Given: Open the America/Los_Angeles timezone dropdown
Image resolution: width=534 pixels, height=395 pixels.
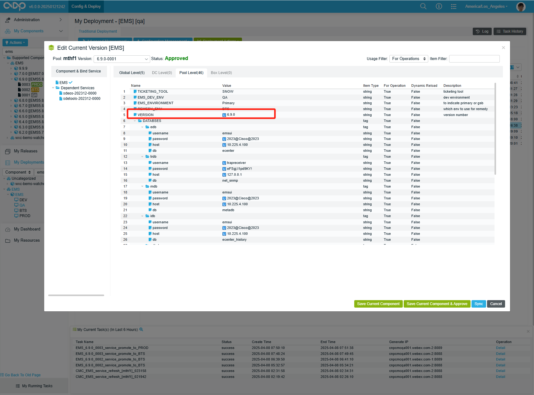Looking at the screenshot, I should click(x=486, y=6).
